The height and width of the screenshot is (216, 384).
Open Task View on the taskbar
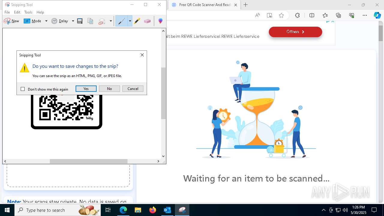tap(108, 210)
